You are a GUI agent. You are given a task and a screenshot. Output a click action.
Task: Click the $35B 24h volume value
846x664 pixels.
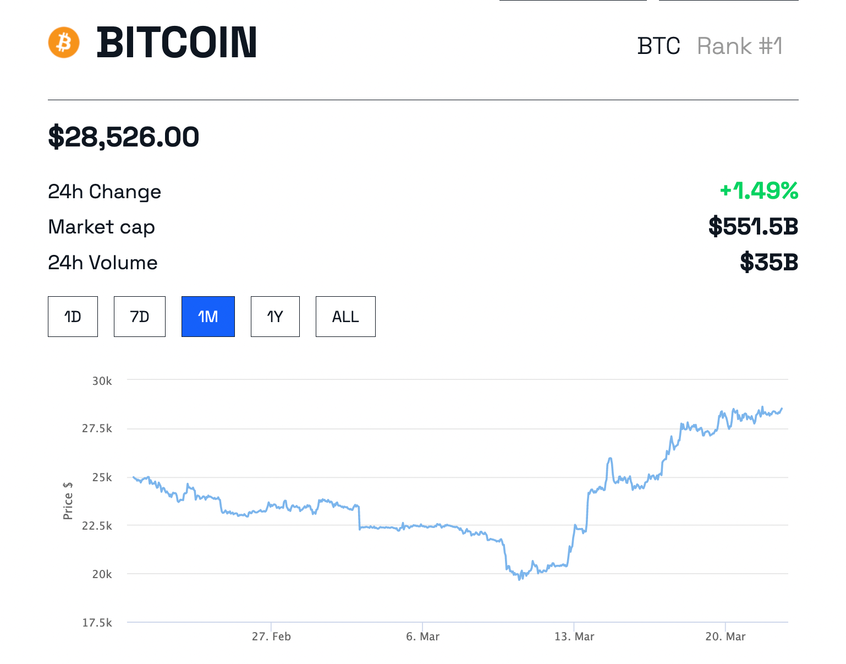[768, 263]
